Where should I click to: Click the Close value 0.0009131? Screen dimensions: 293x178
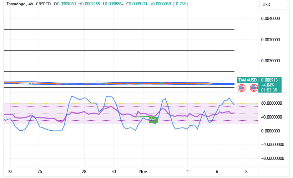pyautogui.click(x=138, y=4)
